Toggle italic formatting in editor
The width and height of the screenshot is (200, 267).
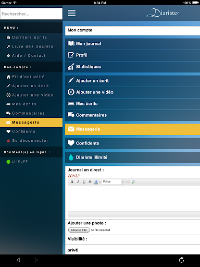tap(78, 182)
